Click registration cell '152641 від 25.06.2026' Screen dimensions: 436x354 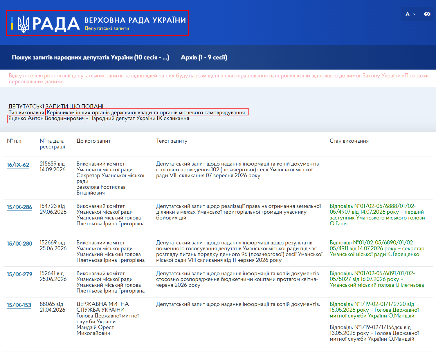click(x=53, y=276)
